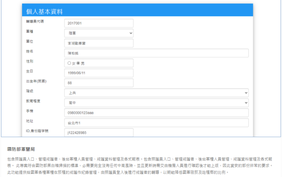Open the 教育程度 dropdown showing 高中

pyautogui.click(x=156, y=103)
